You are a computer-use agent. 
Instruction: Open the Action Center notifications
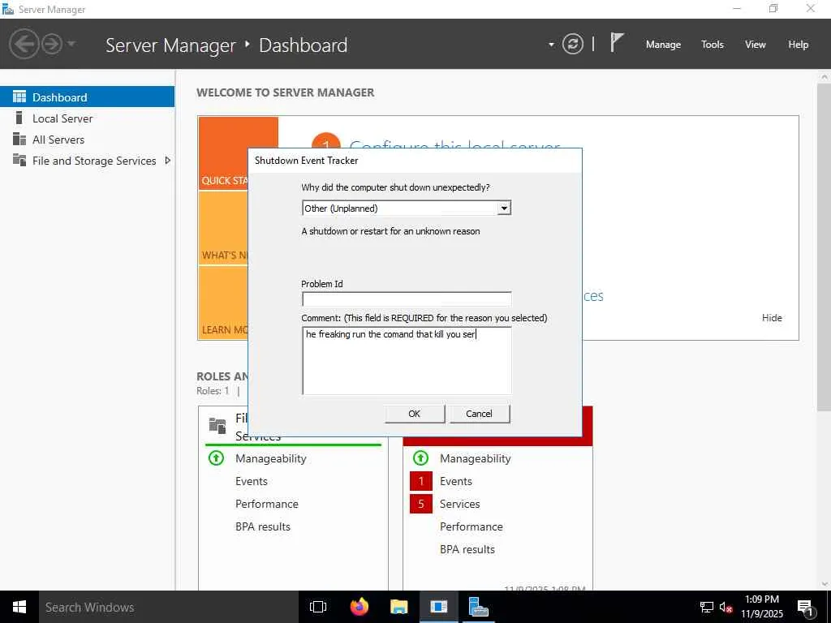(805, 607)
